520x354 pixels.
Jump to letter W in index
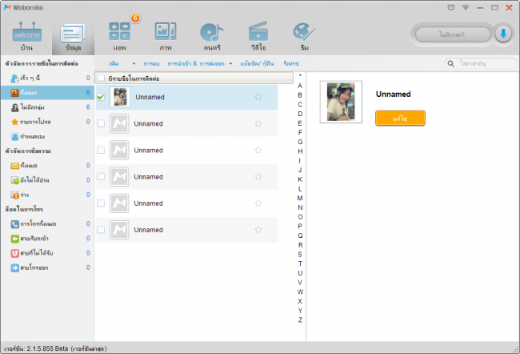(x=300, y=292)
